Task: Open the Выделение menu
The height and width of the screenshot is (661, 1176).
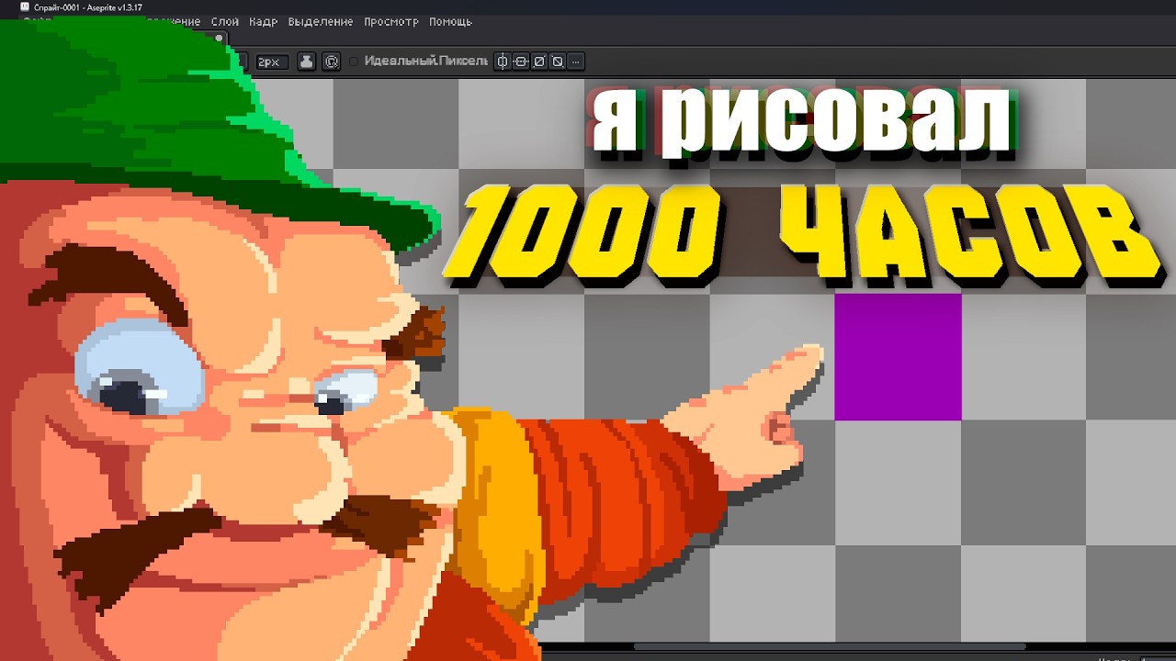Action: [320, 21]
